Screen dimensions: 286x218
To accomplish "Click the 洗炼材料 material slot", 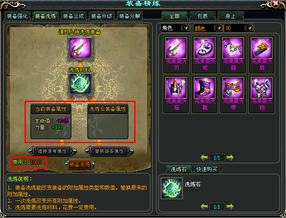I will (80, 84).
